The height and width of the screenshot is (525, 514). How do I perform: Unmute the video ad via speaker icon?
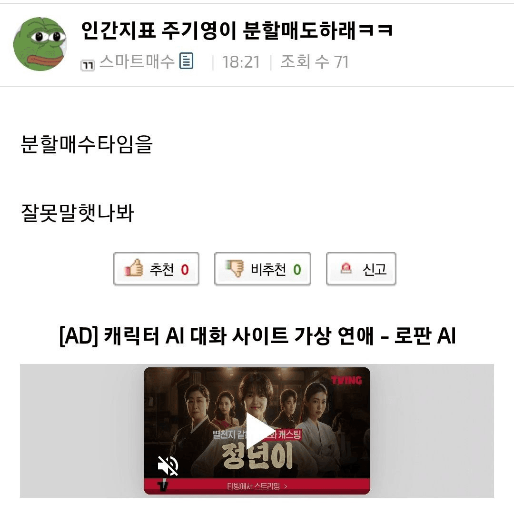[x=168, y=466]
